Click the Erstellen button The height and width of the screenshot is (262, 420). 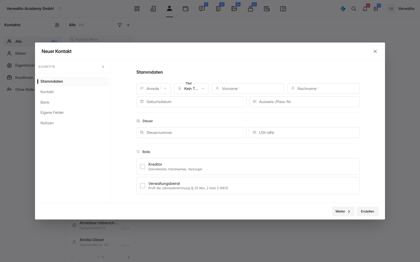tap(367, 211)
